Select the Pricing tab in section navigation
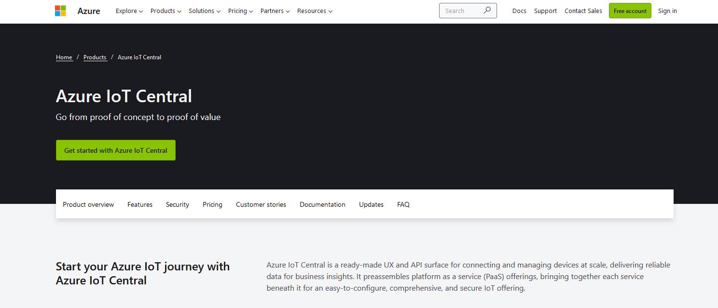718x308 pixels. click(212, 204)
